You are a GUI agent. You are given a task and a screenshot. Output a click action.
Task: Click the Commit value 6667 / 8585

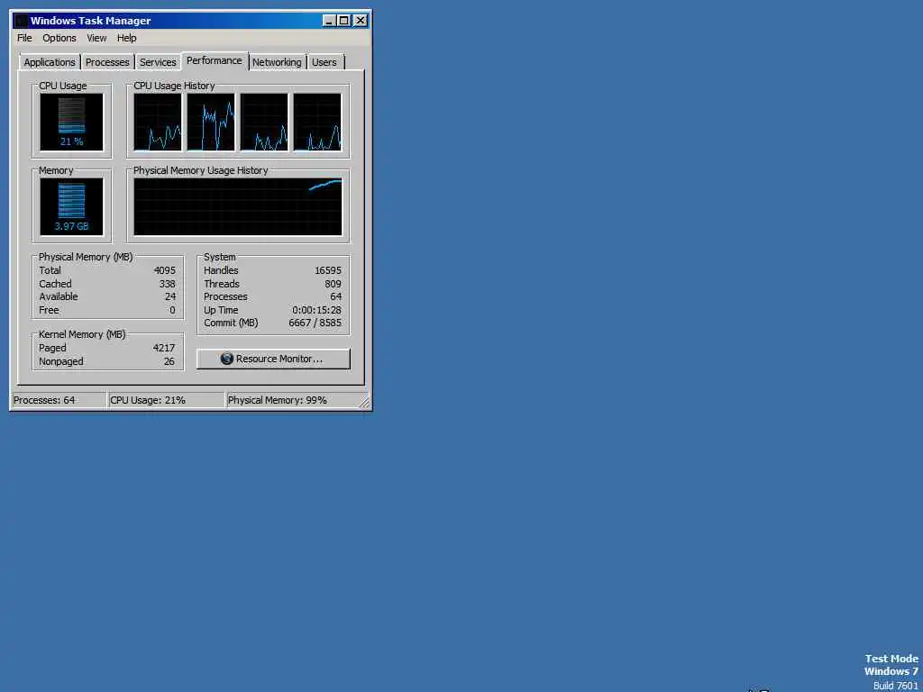pos(315,323)
